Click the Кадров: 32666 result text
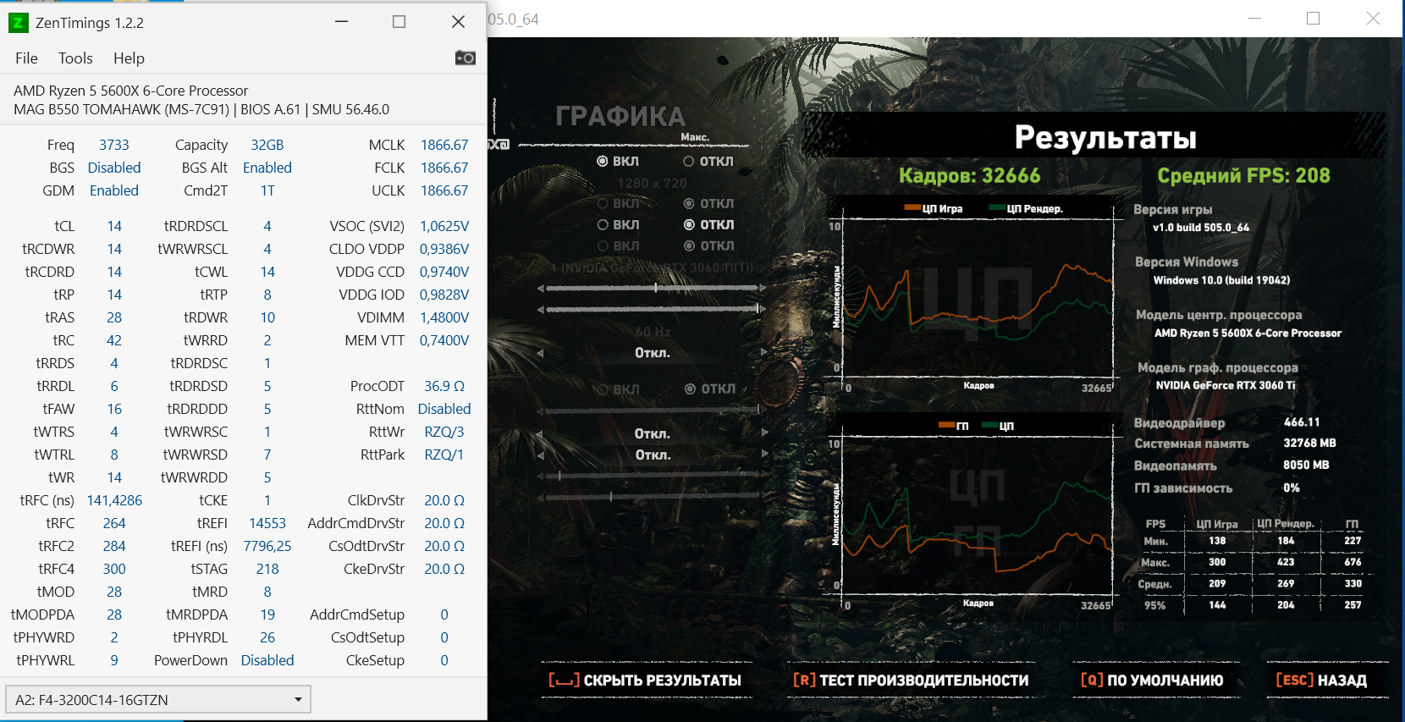Viewport: 1405px width, 722px height. pos(969,175)
